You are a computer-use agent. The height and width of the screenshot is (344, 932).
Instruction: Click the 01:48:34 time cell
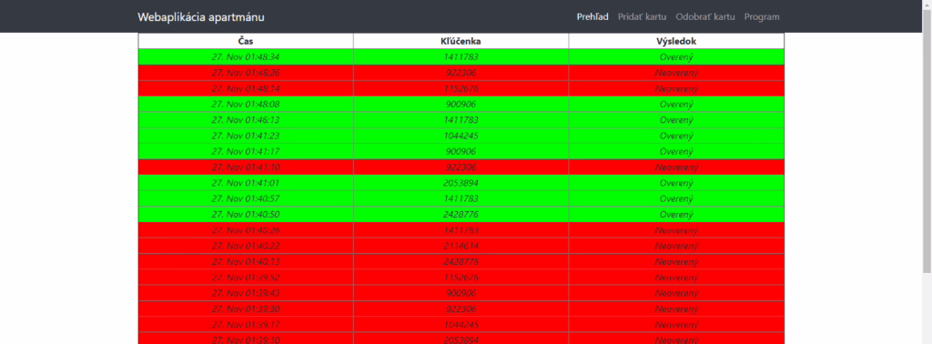pyautogui.click(x=246, y=57)
